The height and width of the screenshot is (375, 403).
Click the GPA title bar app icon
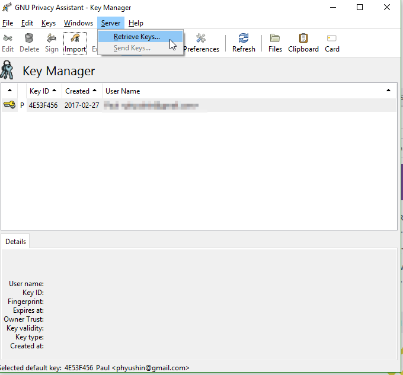[7, 7]
